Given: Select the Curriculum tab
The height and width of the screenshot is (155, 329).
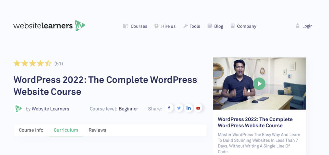Looking at the screenshot, I should (x=66, y=130).
